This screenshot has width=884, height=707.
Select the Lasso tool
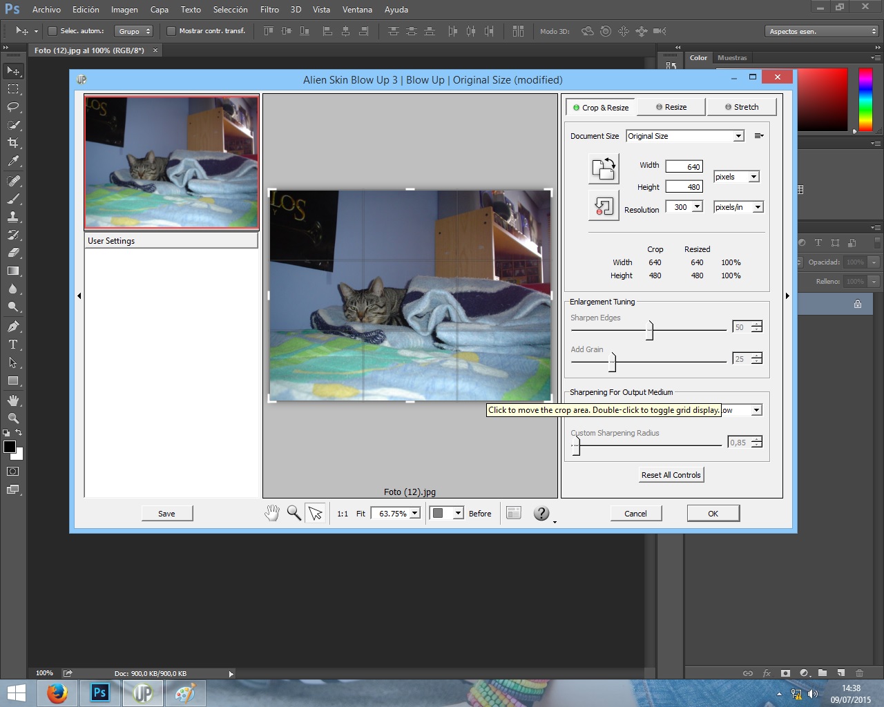(13, 107)
